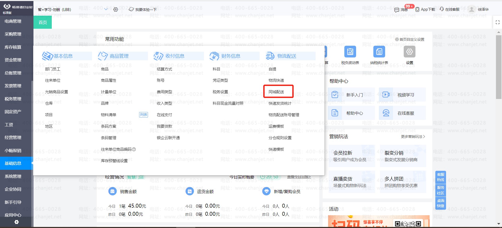
Task: Open 科目现金流量对照 link
Action: click(x=228, y=103)
